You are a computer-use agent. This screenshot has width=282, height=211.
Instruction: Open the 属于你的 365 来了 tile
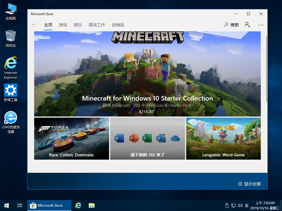148,138
